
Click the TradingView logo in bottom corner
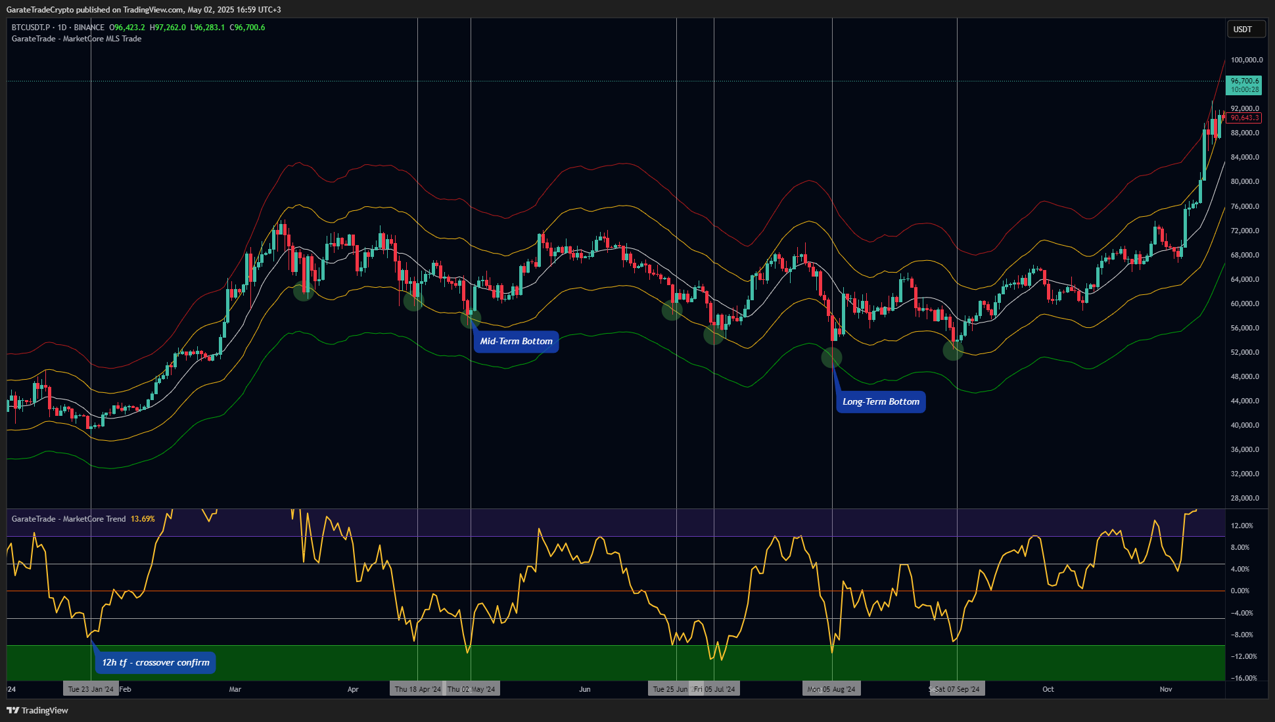[x=37, y=710]
